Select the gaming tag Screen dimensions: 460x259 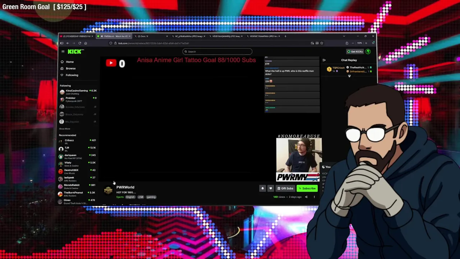coord(151,197)
